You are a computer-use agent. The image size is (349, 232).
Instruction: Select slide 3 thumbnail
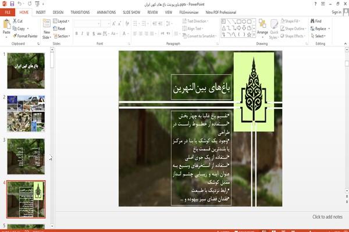26,156
